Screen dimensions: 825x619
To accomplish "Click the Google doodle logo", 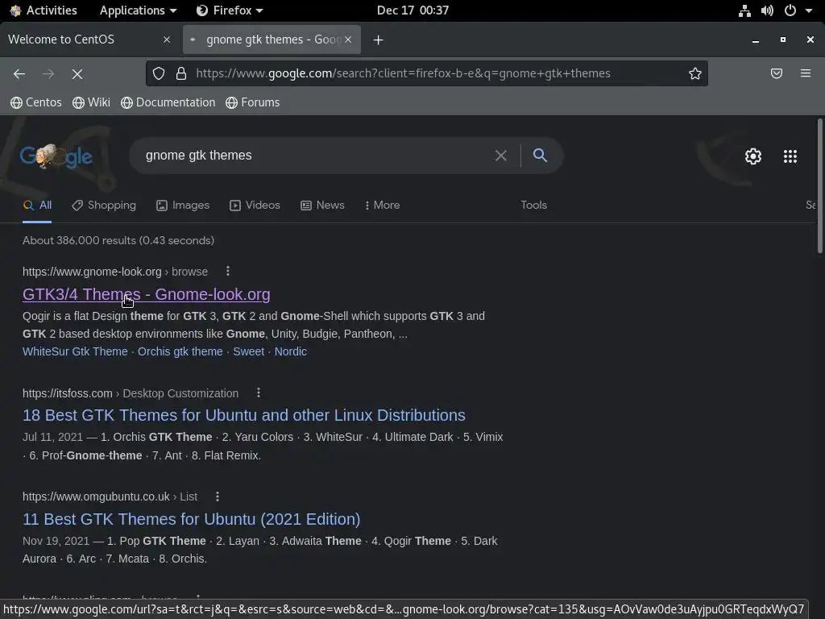I will click(56, 156).
